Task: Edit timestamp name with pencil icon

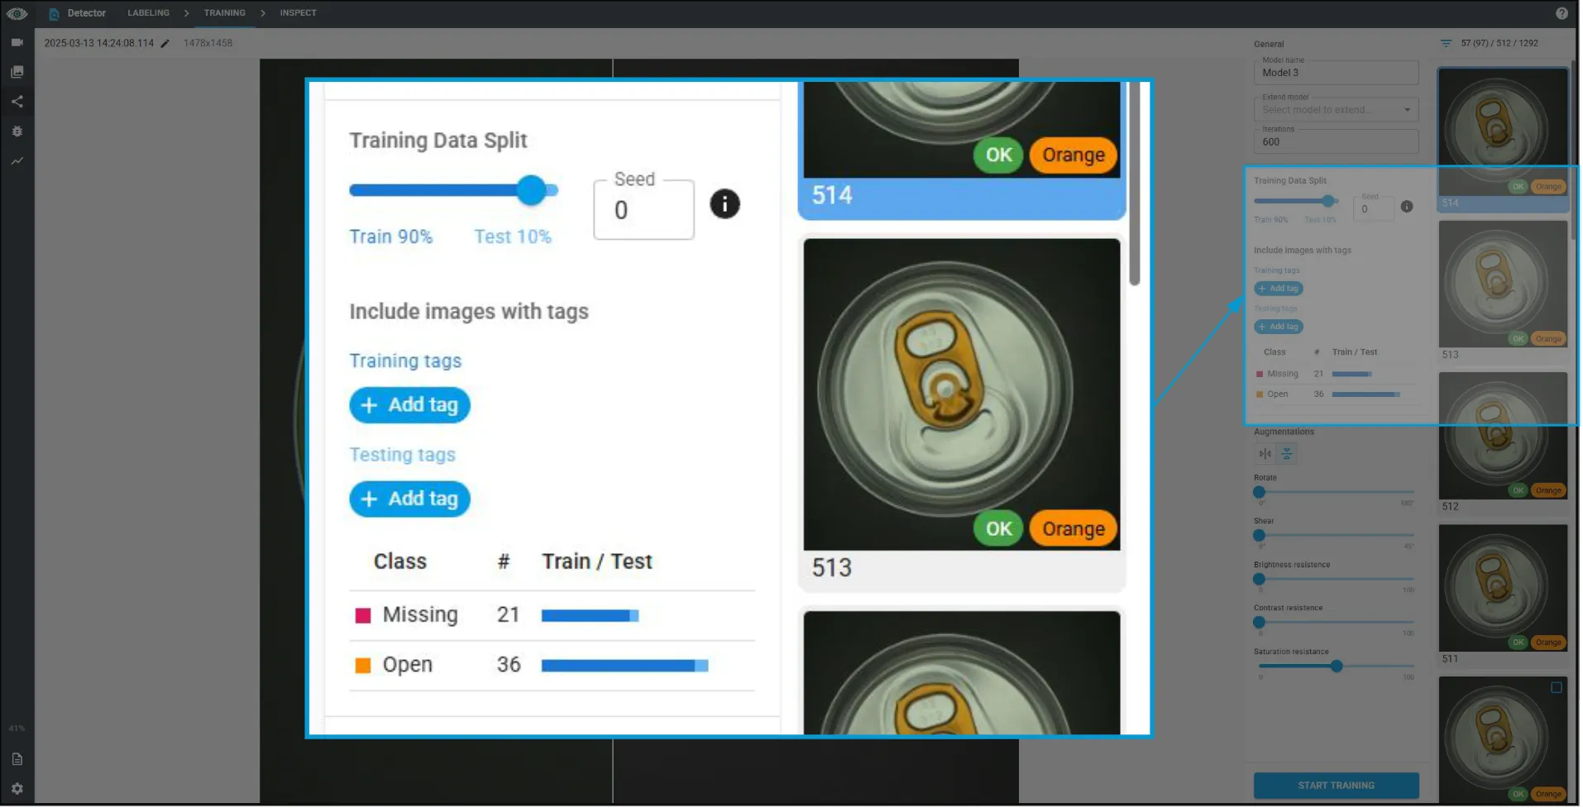Action: pos(165,43)
